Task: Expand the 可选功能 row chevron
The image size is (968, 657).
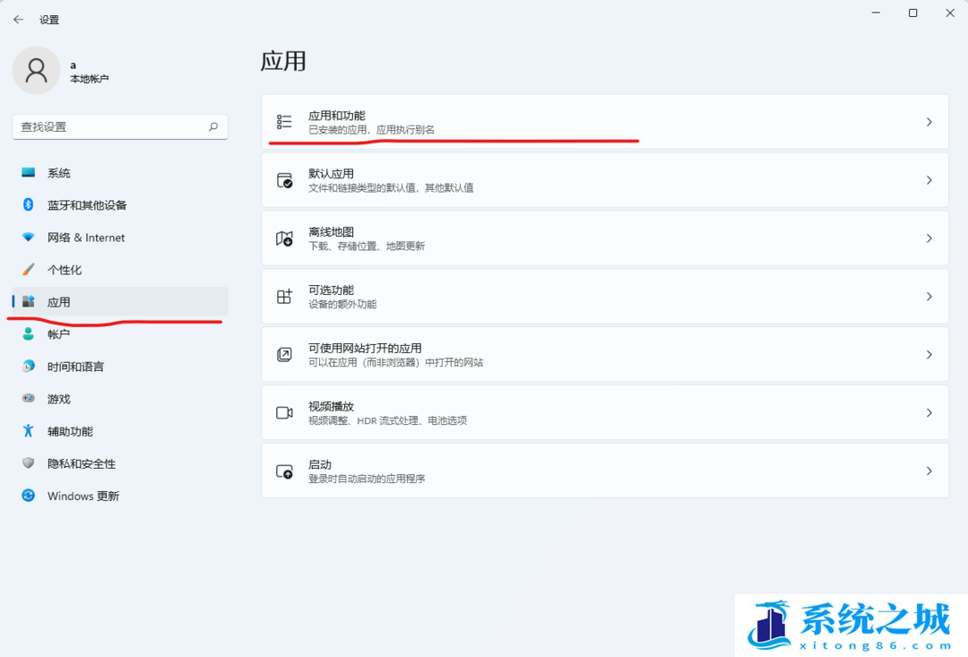Action: tap(929, 297)
